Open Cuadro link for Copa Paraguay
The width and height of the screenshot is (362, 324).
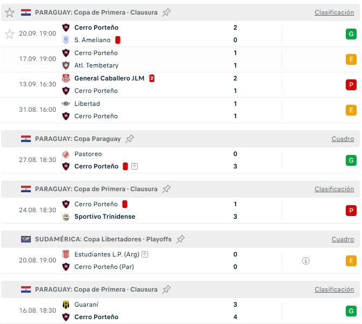343,139
